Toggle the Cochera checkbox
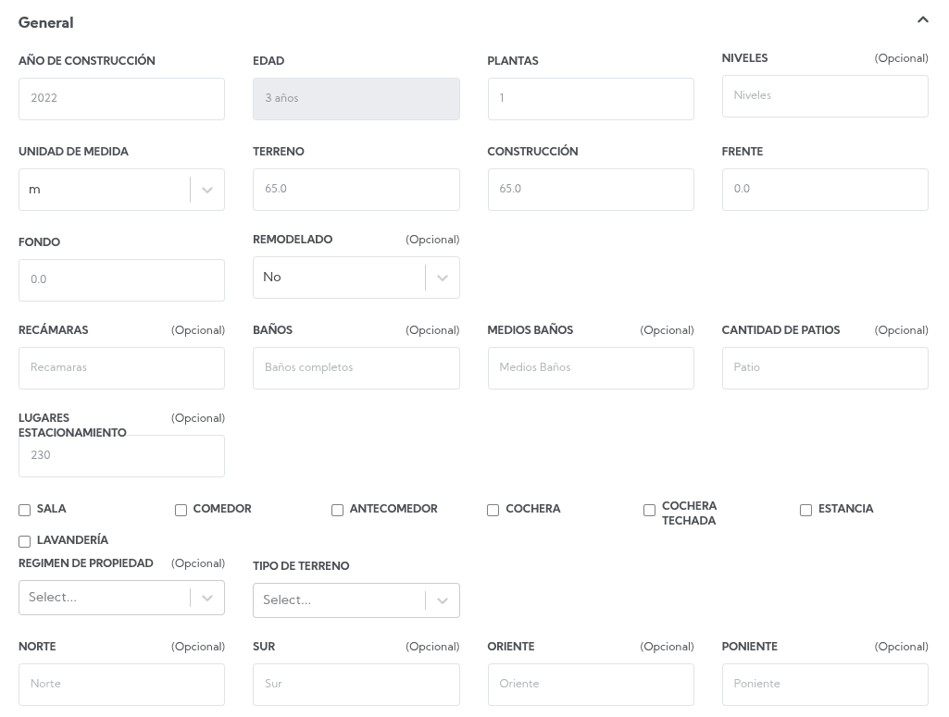Viewport: 949px width, 717px height. [x=493, y=510]
